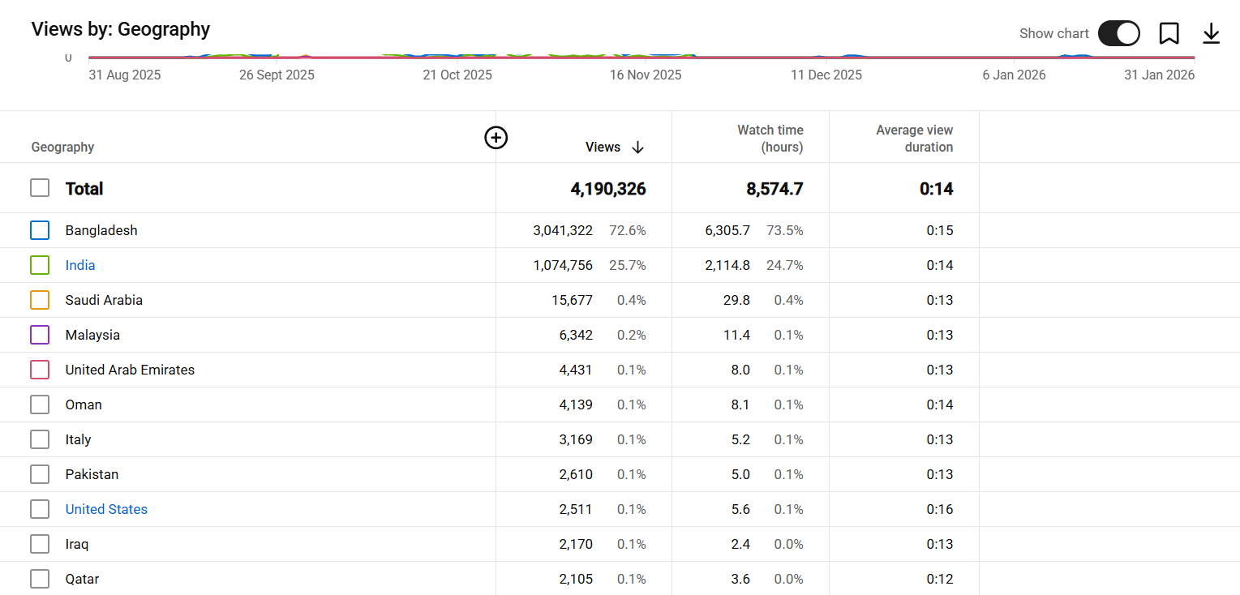Viewport: 1240px width, 595px height.
Task: Click the download report icon
Action: click(1211, 33)
